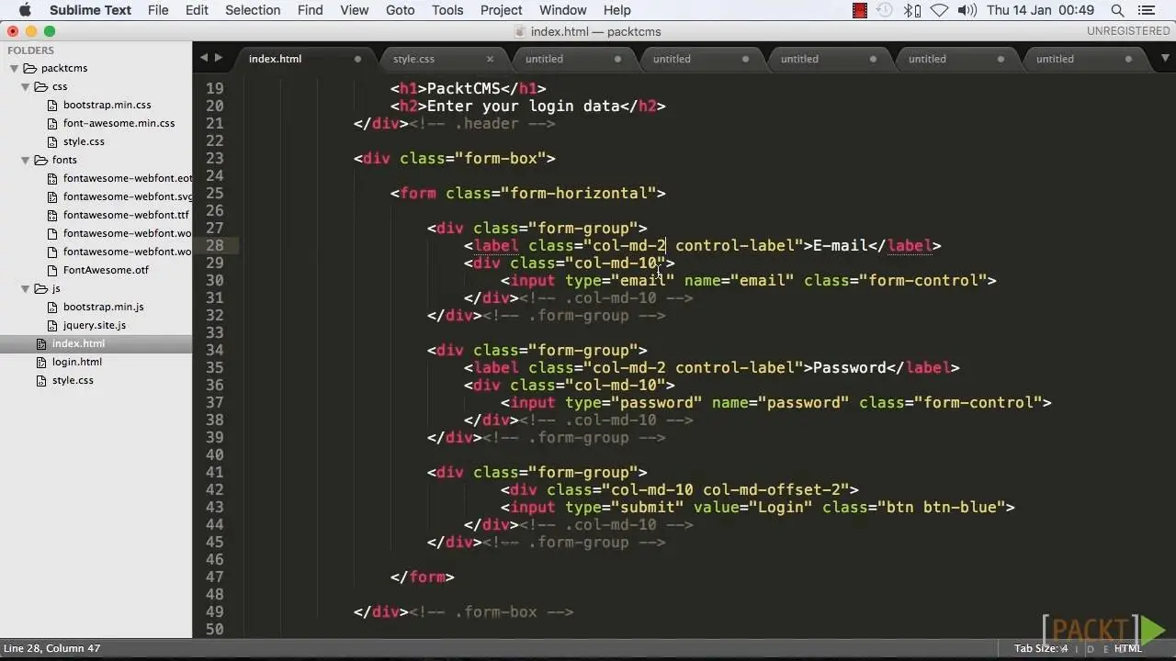This screenshot has width=1176, height=661.
Task: Open the Selection menu
Action: pos(253,10)
